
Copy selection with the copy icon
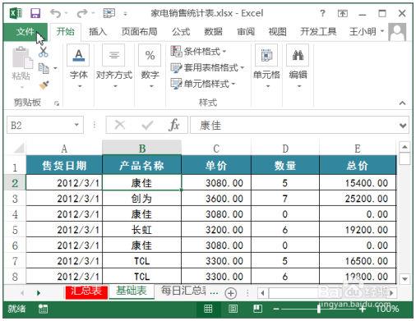click(x=44, y=68)
